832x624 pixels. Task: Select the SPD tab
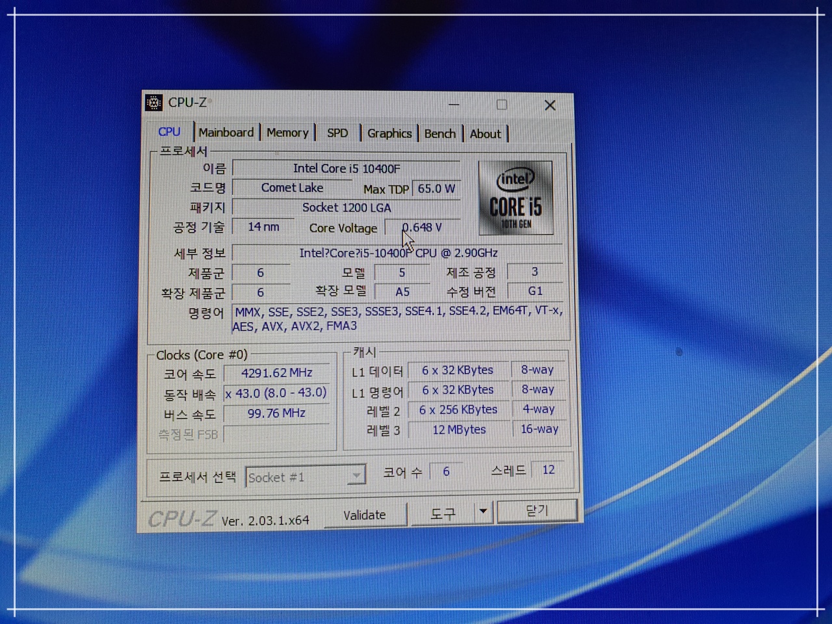point(337,133)
